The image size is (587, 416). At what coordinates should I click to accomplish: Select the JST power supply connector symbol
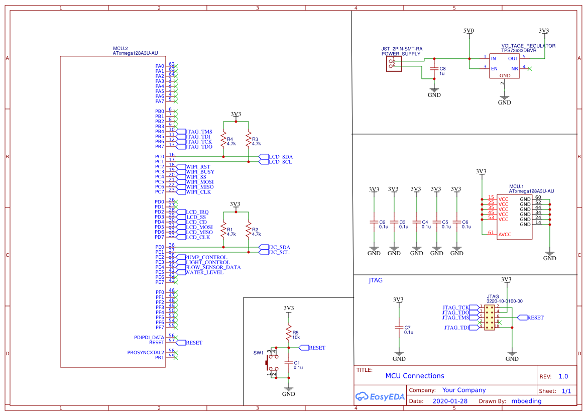[x=394, y=64]
